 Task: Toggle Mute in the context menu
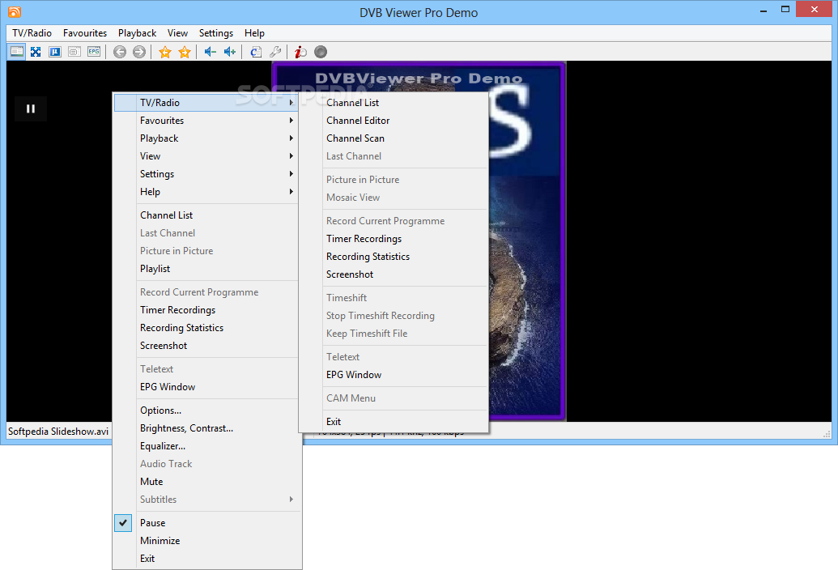click(206, 482)
